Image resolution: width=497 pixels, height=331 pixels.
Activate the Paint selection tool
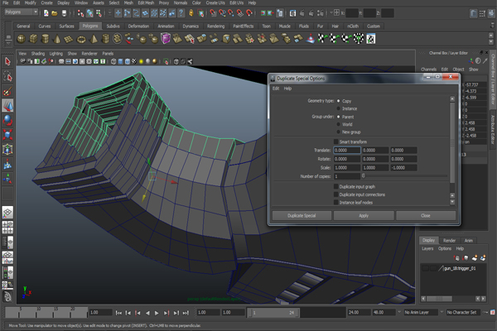point(7,91)
